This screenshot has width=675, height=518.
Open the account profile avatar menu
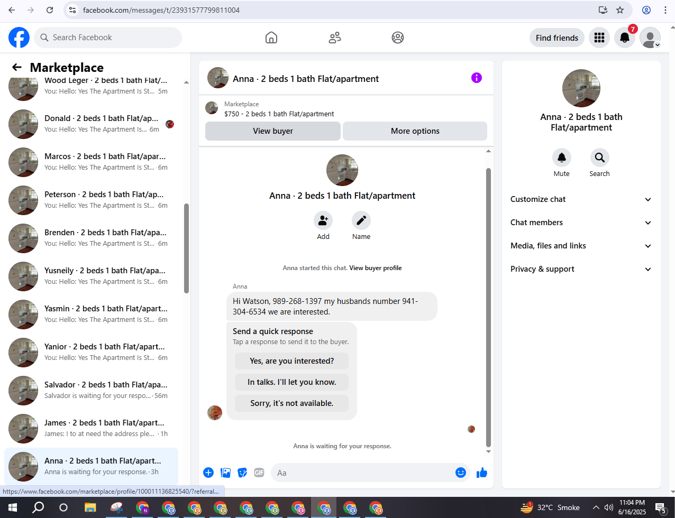click(x=650, y=38)
